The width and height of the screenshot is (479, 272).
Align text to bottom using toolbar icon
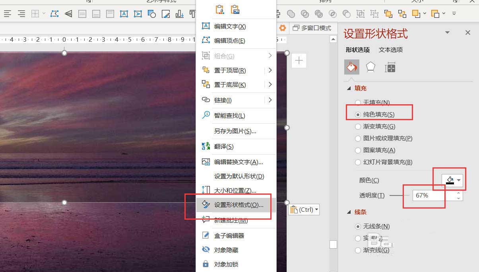tap(96, 14)
